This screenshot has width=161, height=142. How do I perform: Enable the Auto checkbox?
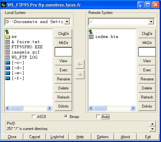click(x=98, y=117)
